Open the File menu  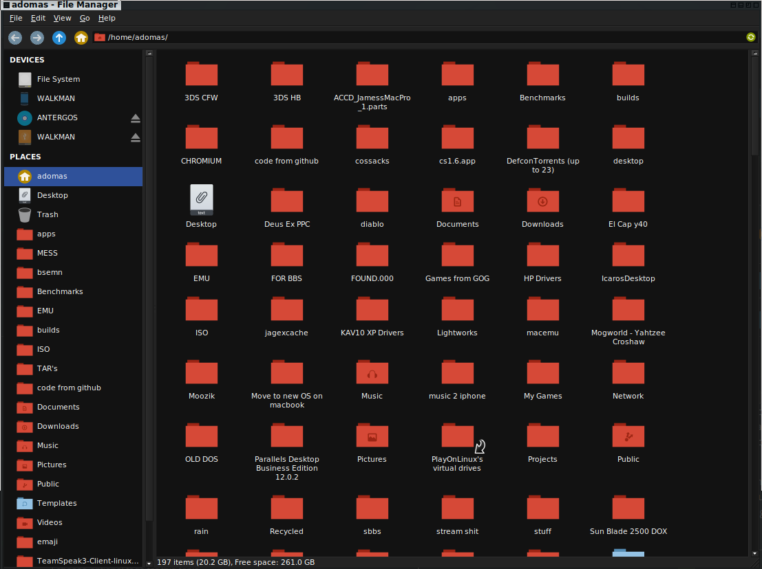pos(16,18)
